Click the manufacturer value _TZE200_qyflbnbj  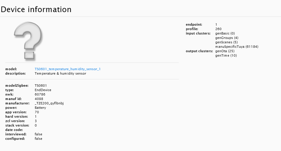click(49, 103)
